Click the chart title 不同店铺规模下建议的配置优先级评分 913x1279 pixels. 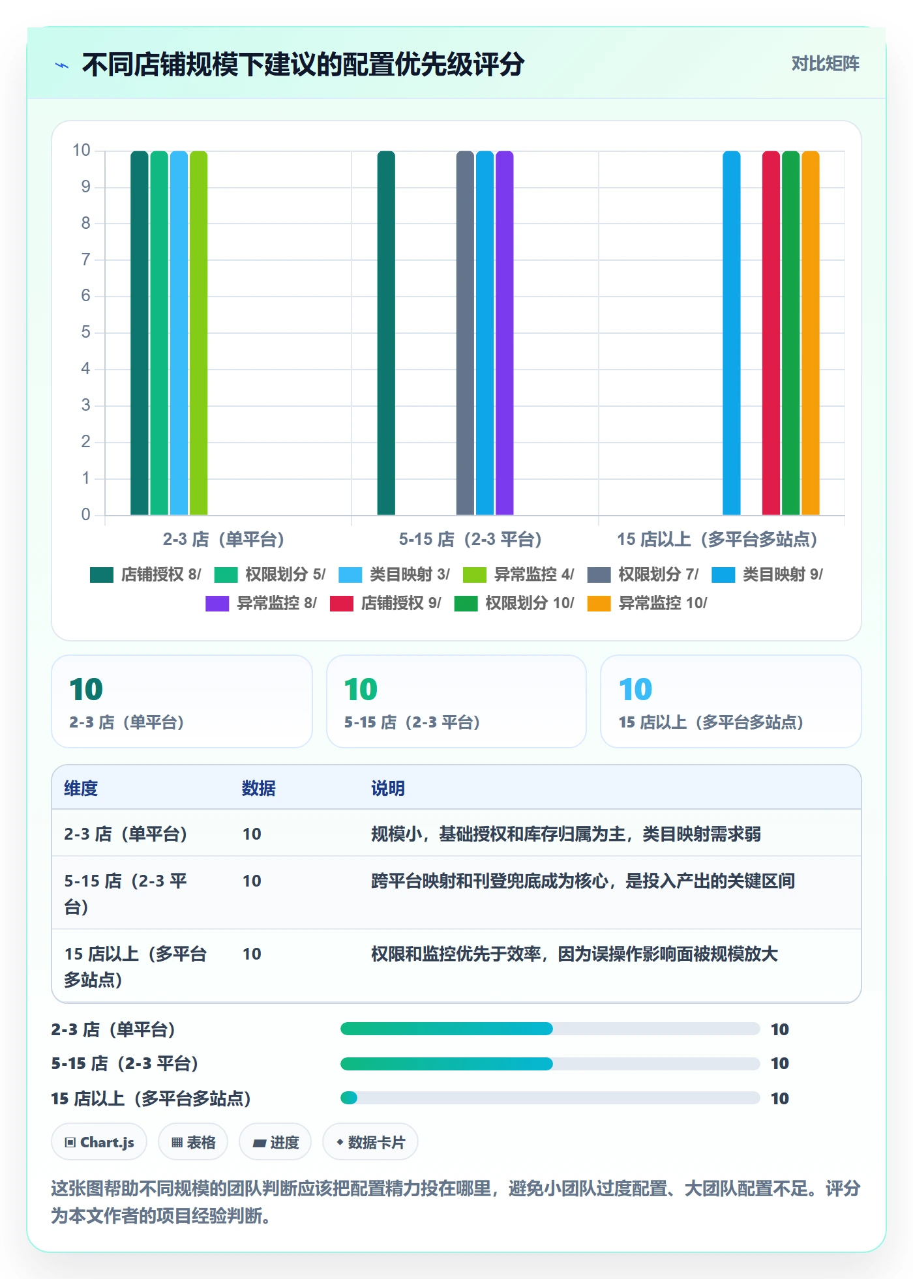tap(303, 65)
